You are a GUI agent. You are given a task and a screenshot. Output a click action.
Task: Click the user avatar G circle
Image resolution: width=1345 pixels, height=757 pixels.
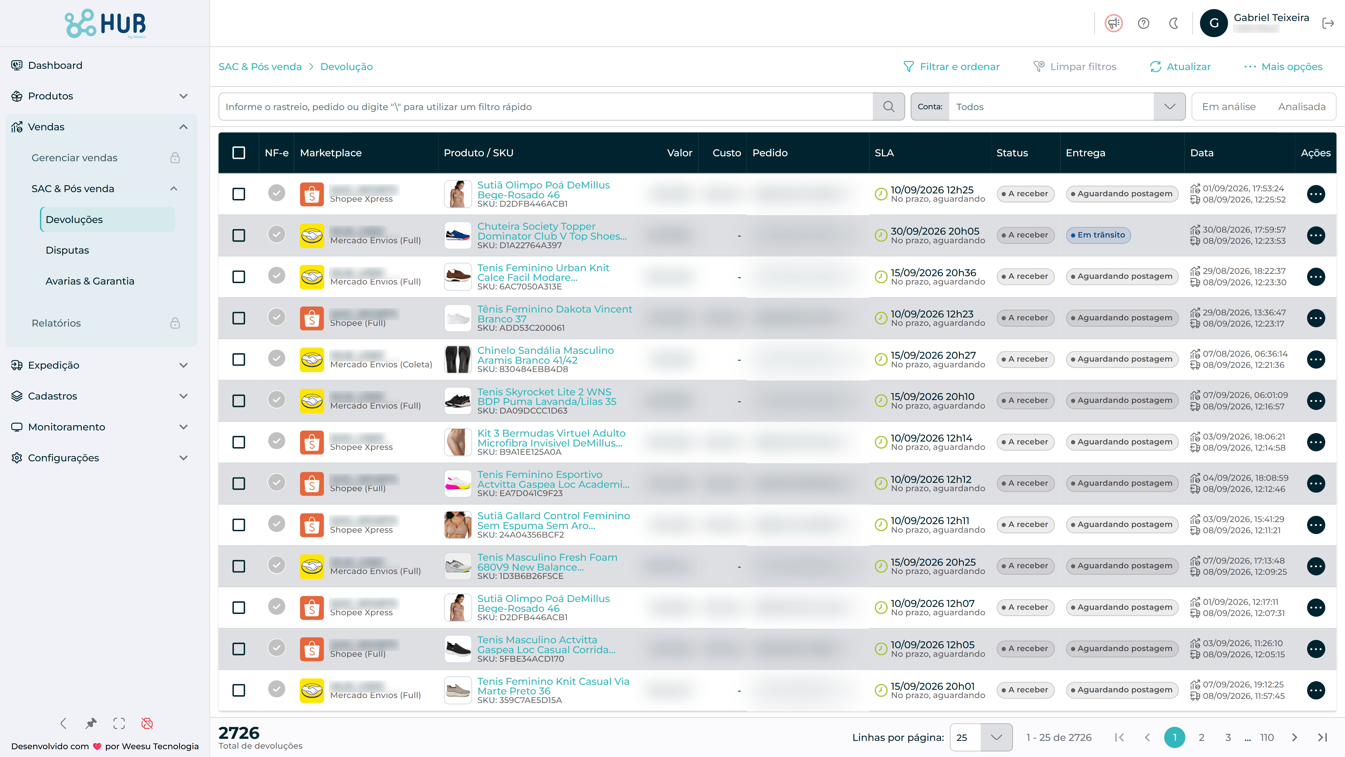coord(1214,24)
